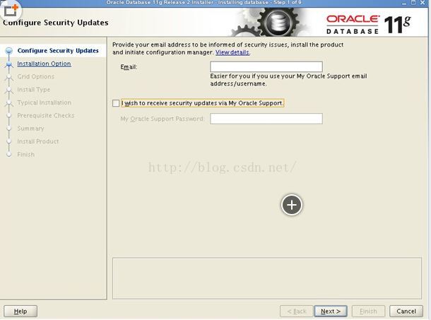Open Help for the installer

pos(20,312)
